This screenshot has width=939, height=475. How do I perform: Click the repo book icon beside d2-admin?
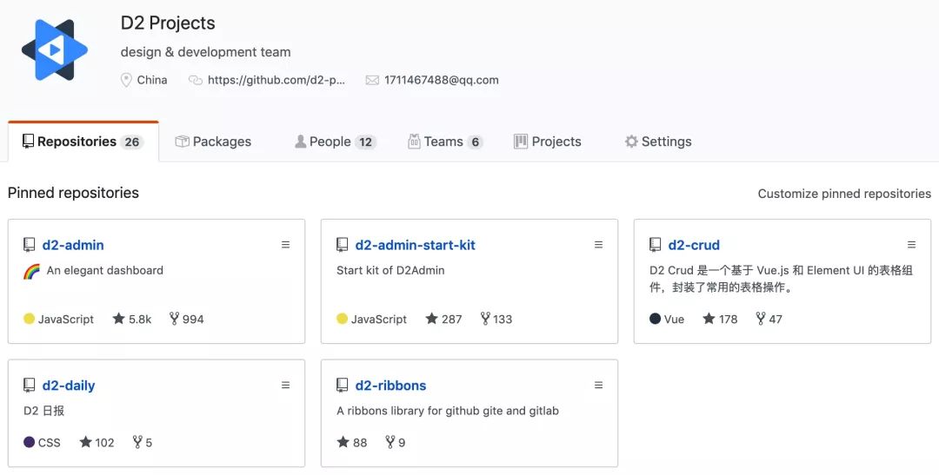(29, 245)
